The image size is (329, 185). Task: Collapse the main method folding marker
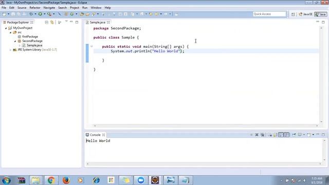coord(92,46)
